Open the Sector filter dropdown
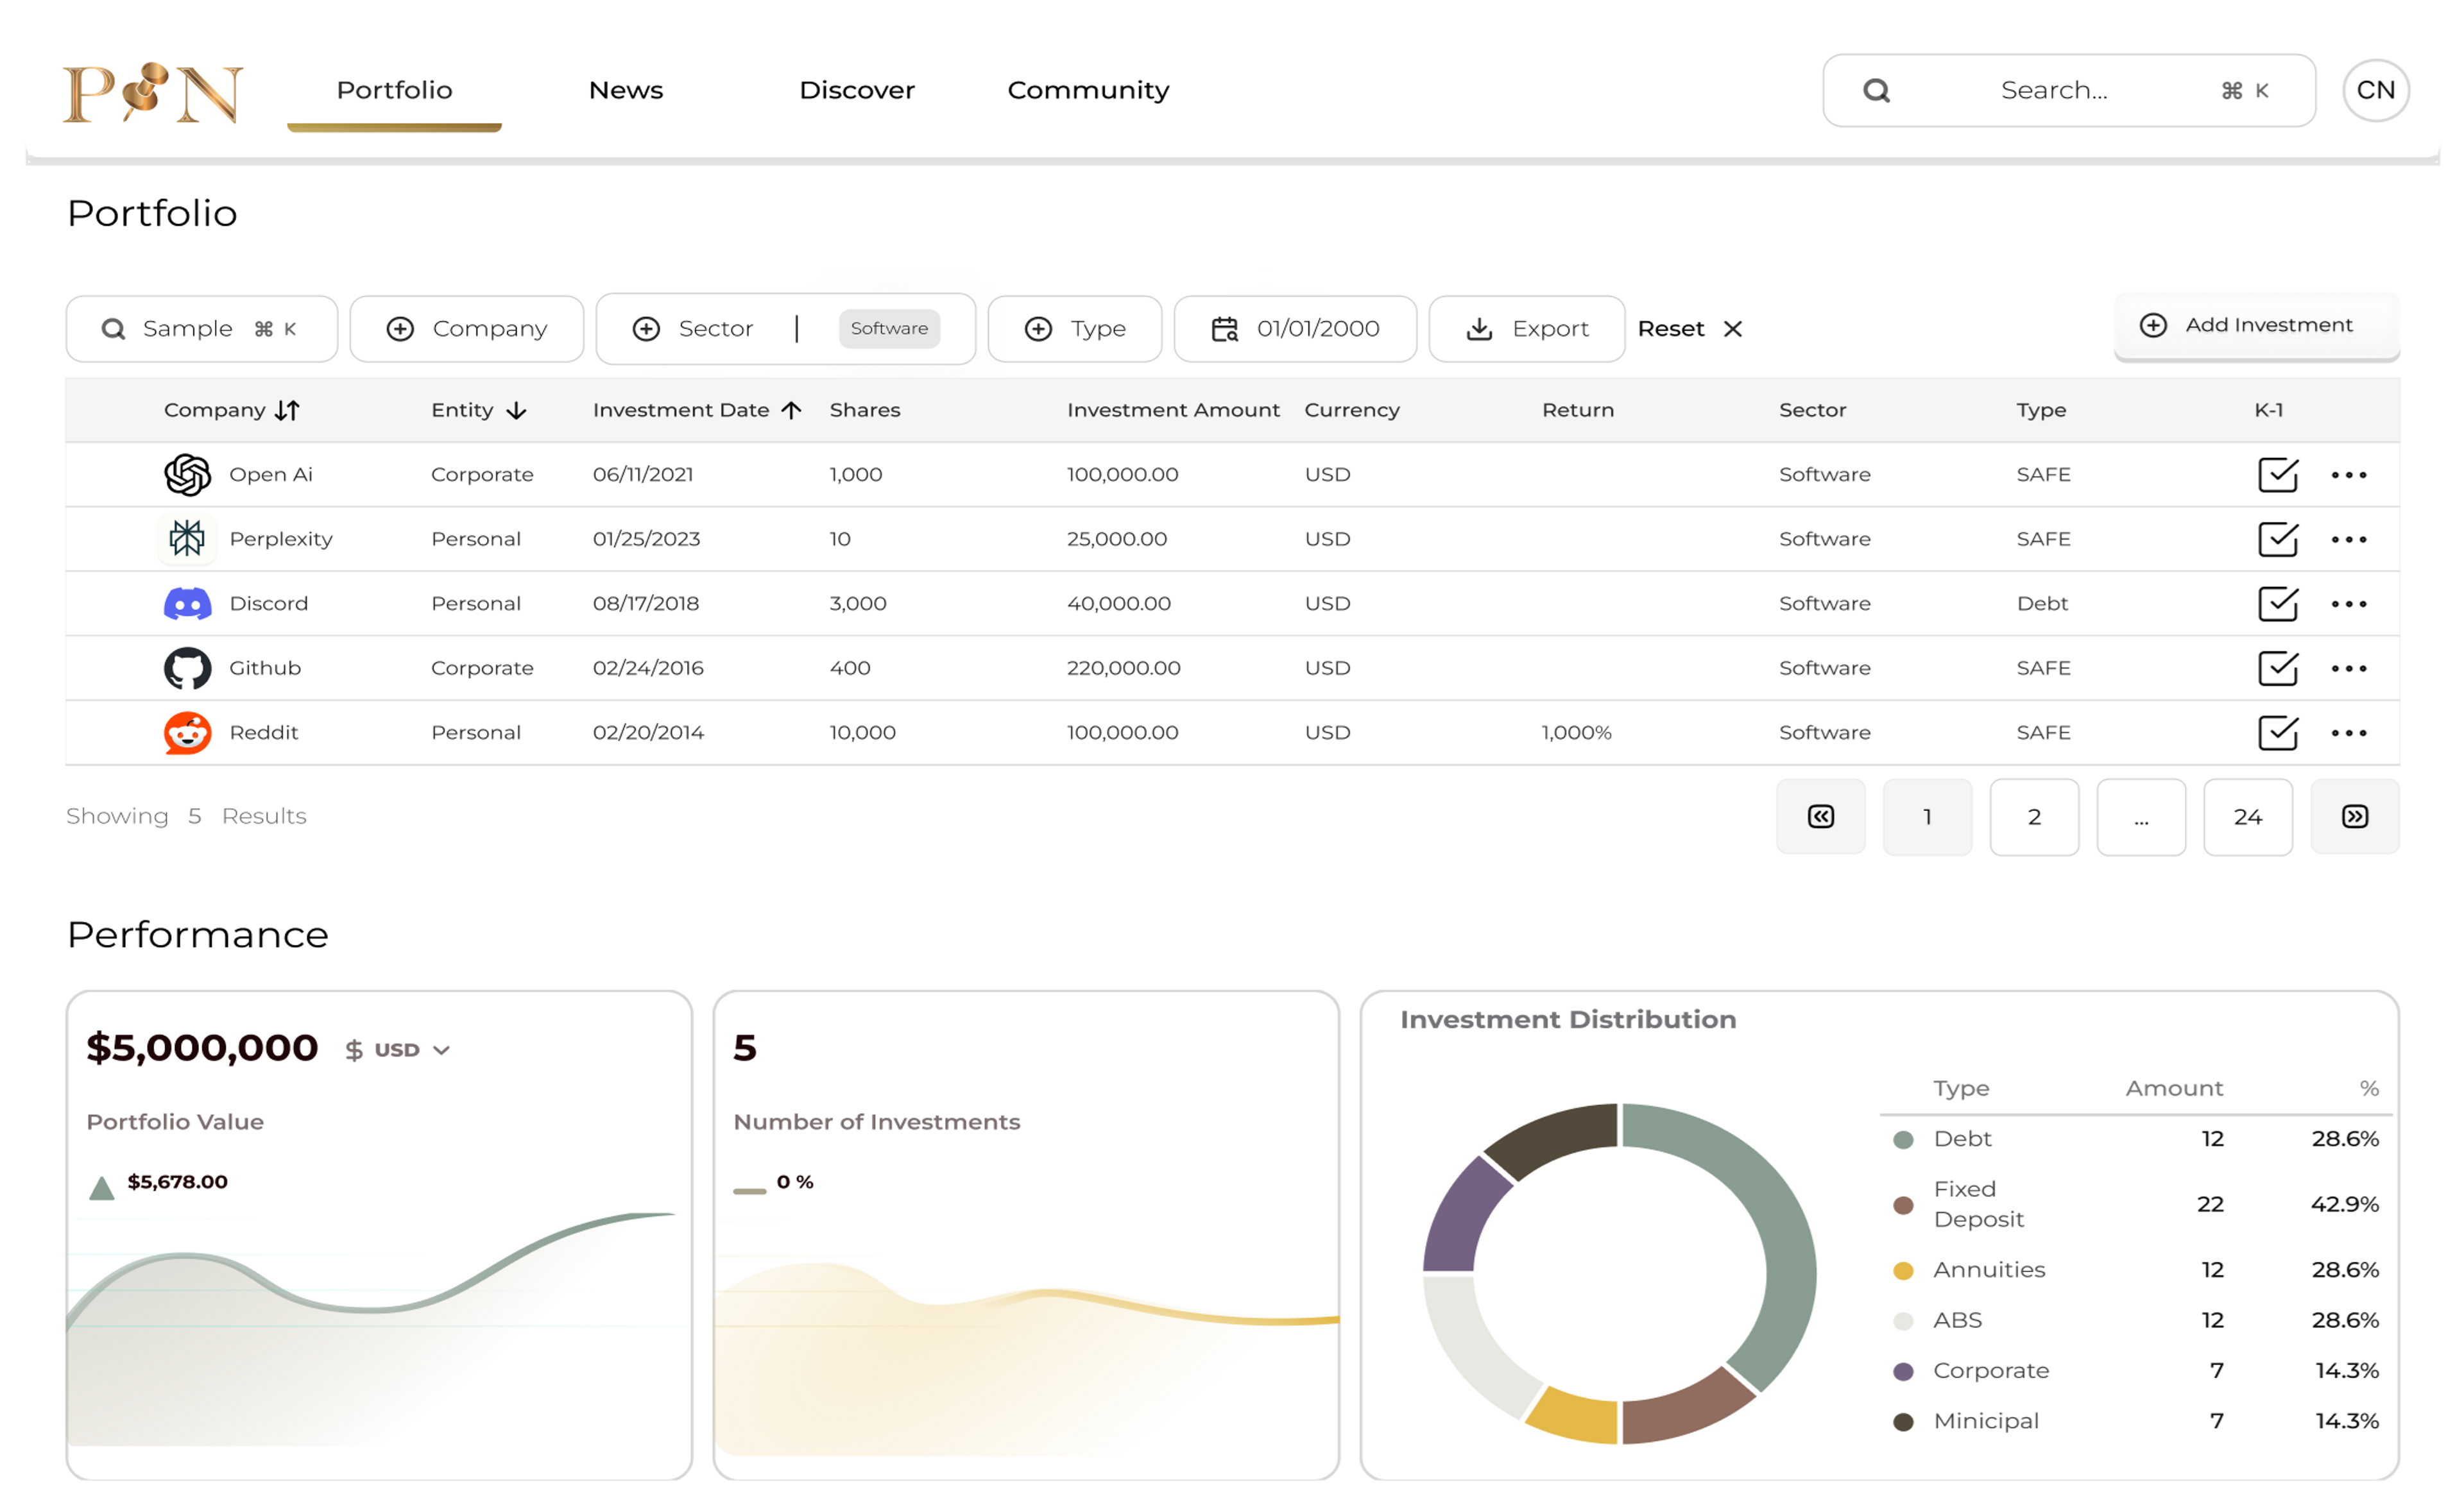This screenshot has width=2464, height=1505. 785,329
